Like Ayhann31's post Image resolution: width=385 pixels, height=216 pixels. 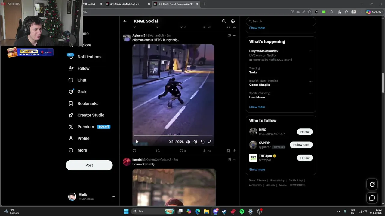(183, 151)
